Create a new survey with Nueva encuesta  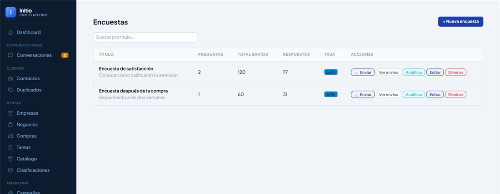[460, 22]
